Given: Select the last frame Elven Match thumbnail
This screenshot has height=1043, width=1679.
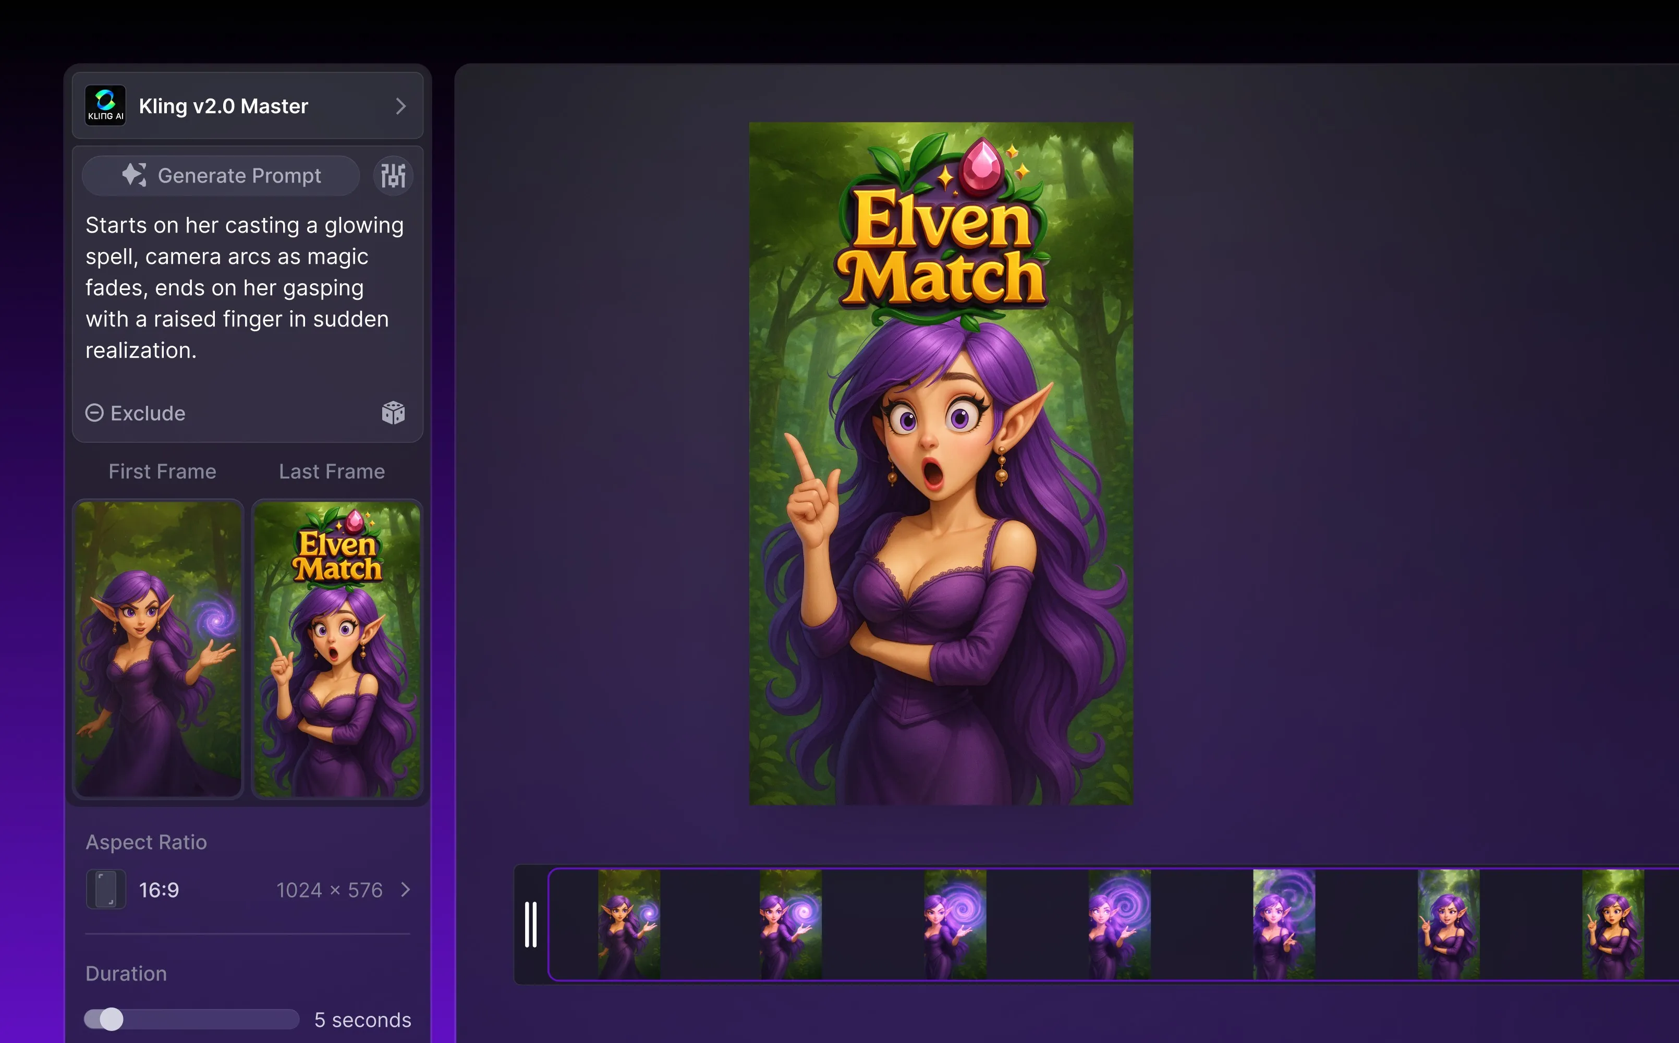Looking at the screenshot, I should (x=337, y=648).
